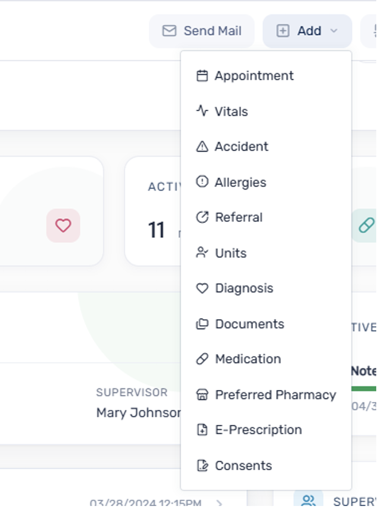Click the pill icon next to Medication
The width and height of the screenshot is (387, 515).
(202, 359)
